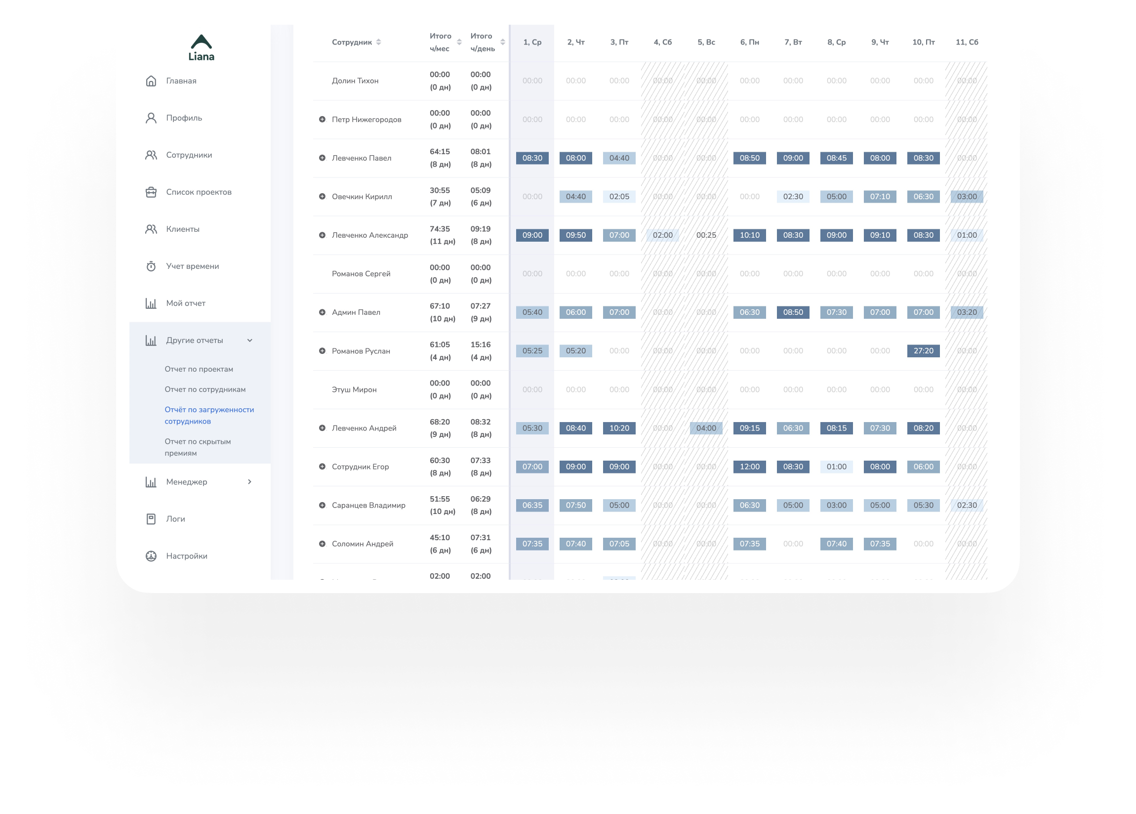Open Профиль via user icon
The width and height of the screenshot is (1136, 814).
pyautogui.click(x=151, y=118)
